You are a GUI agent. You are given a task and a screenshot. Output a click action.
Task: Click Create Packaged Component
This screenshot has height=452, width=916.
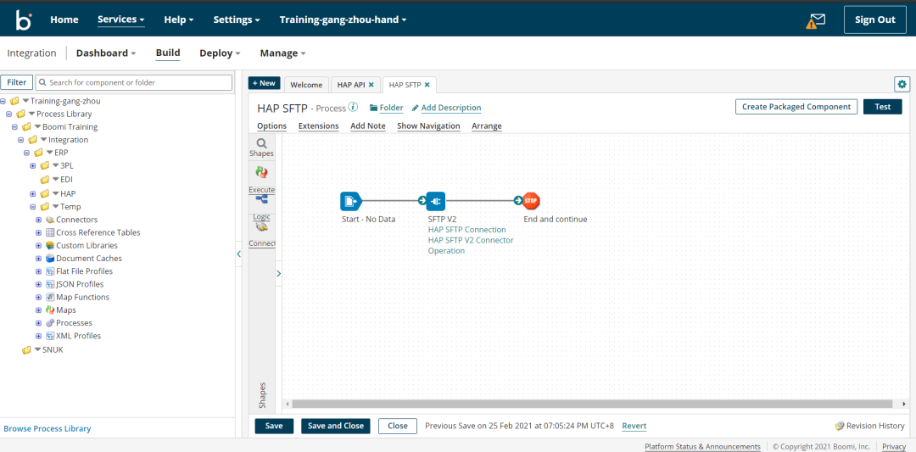click(x=796, y=107)
